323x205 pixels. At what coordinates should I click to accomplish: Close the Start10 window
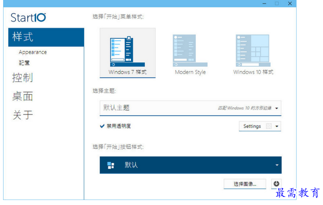click(x=290, y=3)
